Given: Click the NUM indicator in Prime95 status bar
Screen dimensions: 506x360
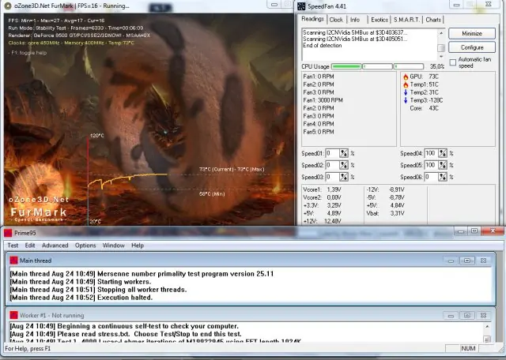Looking at the screenshot, I should (468, 348).
